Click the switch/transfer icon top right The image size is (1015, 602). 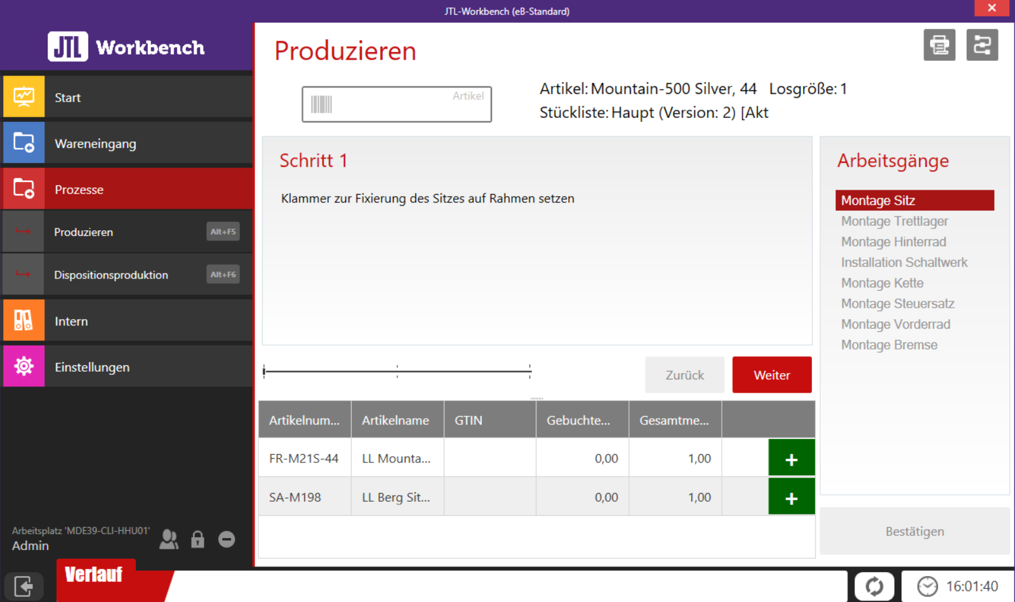981,45
